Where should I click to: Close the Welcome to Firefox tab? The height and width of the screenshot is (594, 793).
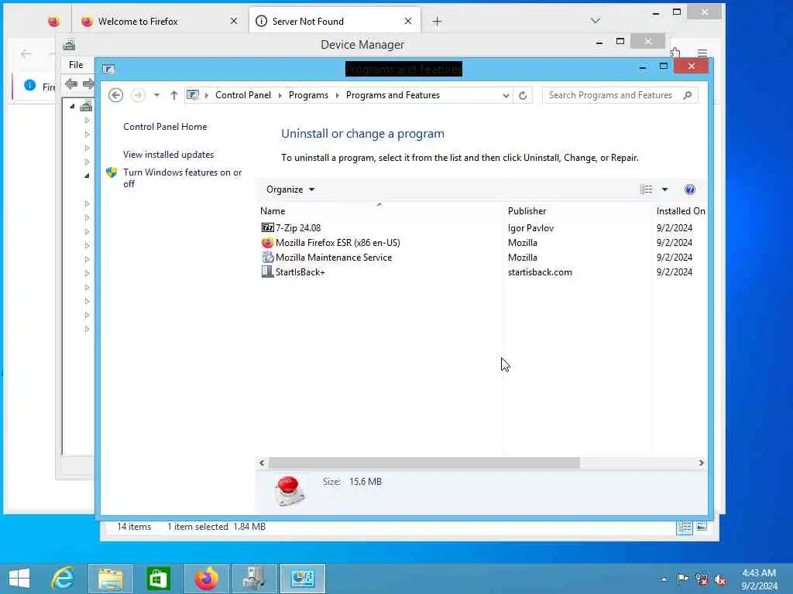coord(234,21)
